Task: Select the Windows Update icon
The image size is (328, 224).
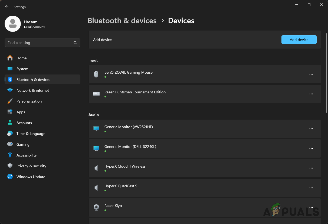Action: coord(10,177)
